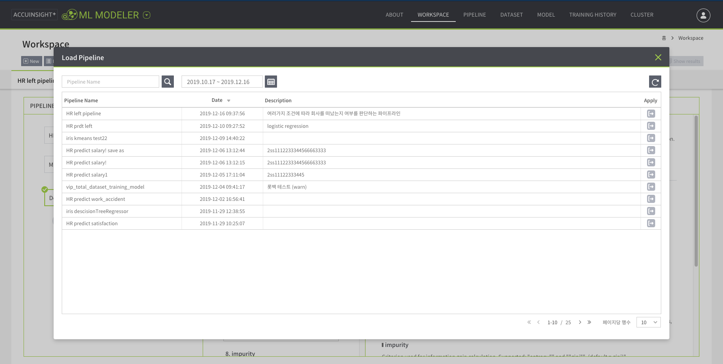
Task: Apply the HR predict salary! save as pipeline
Action: tap(651, 150)
